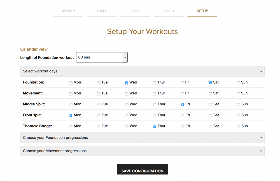Select Monday for Middle Split
The width and height of the screenshot is (280, 181).
click(x=71, y=105)
